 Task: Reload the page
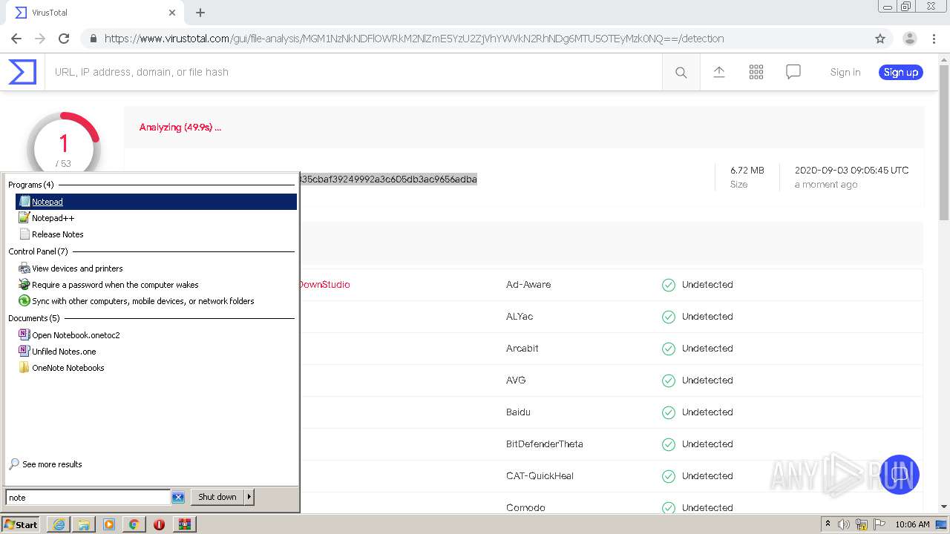(64, 39)
